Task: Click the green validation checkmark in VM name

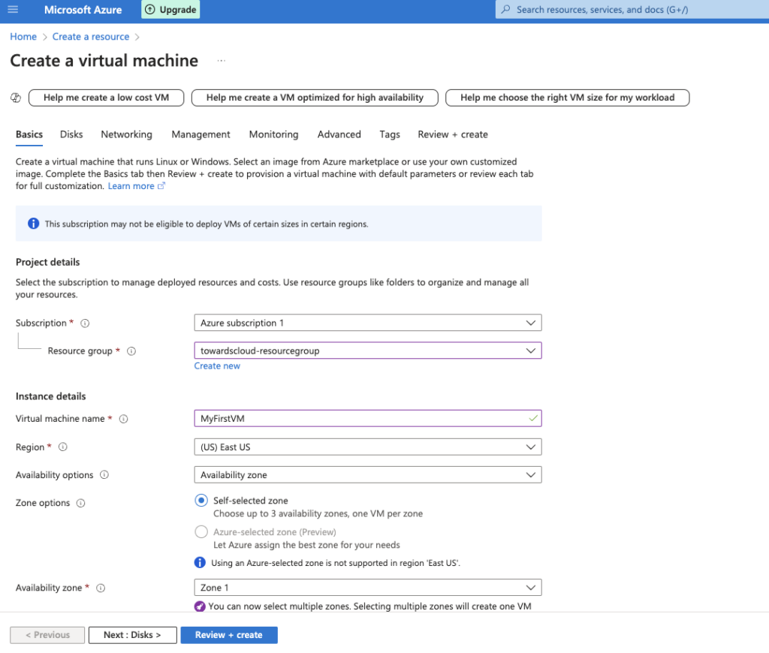Action: point(533,418)
